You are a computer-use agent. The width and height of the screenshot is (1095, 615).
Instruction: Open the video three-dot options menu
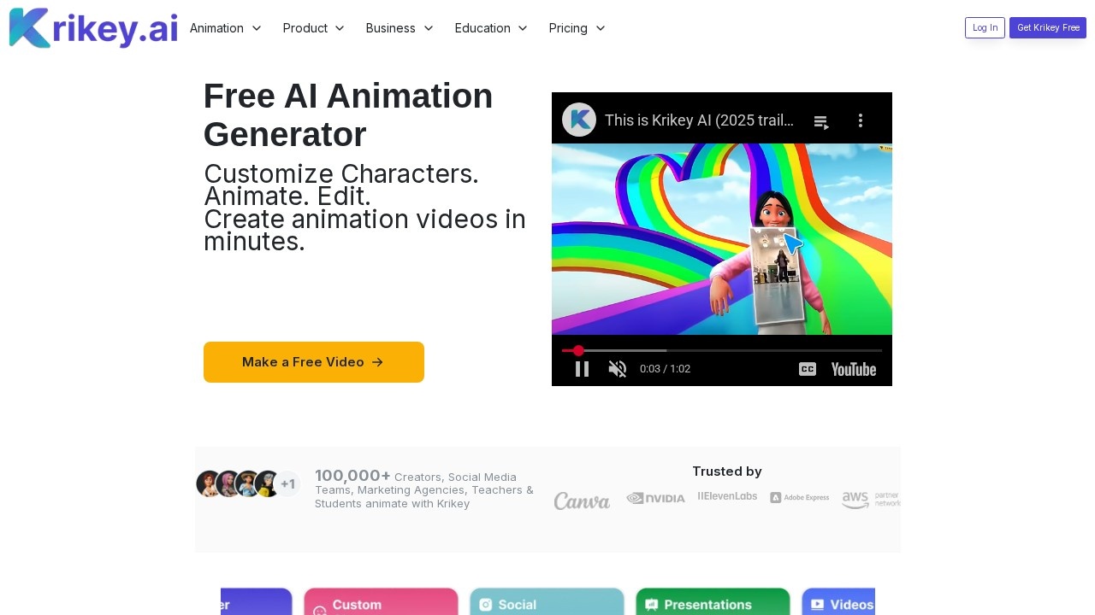coord(861,121)
